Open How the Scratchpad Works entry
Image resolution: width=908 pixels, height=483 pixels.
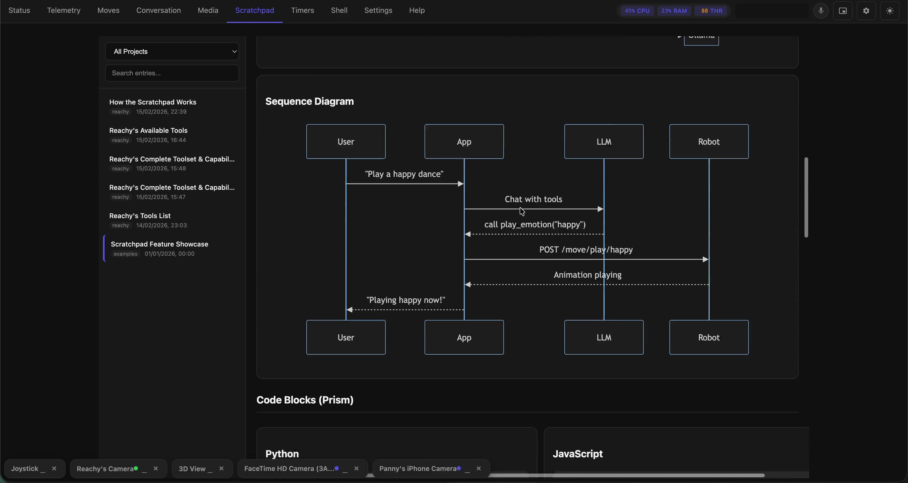(x=172, y=106)
